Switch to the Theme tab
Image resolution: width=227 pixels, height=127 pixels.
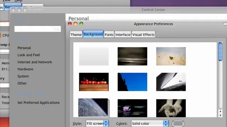76,35
